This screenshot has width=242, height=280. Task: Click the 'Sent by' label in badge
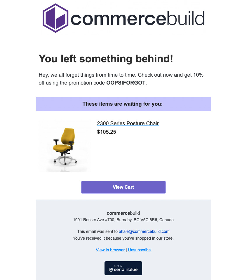click(x=118, y=266)
